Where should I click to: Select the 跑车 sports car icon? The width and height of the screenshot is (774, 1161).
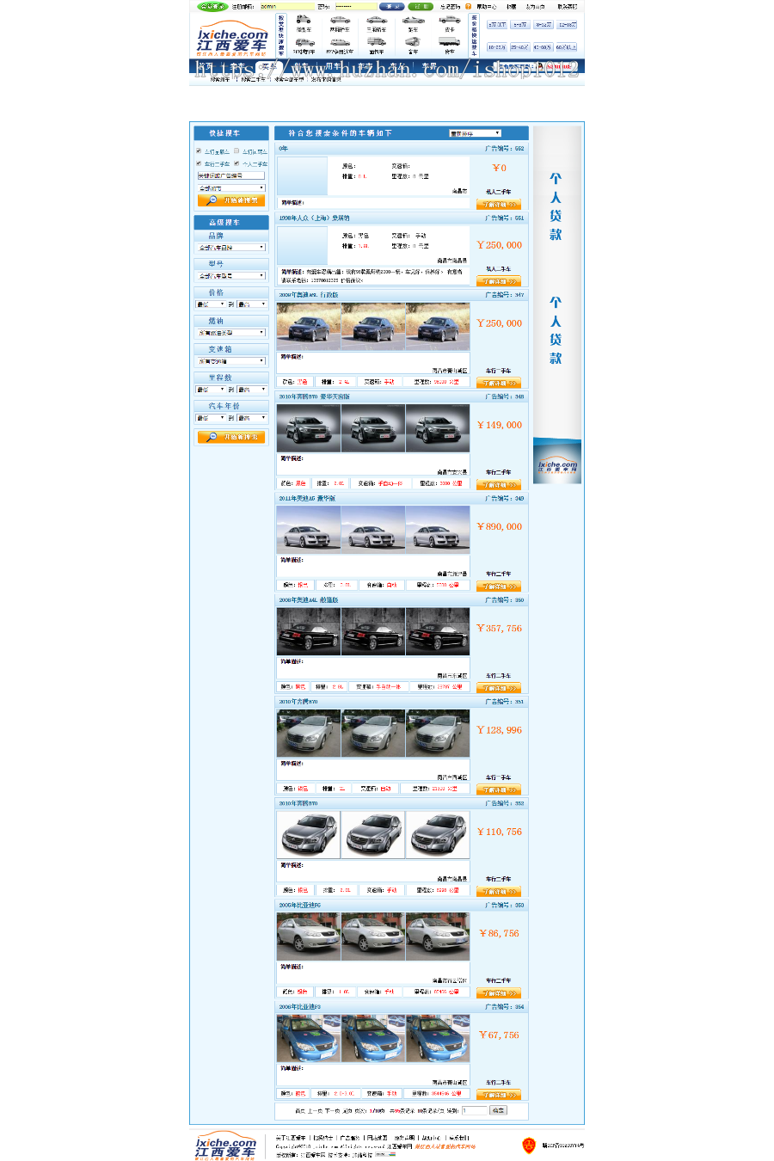(x=413, y=19)
